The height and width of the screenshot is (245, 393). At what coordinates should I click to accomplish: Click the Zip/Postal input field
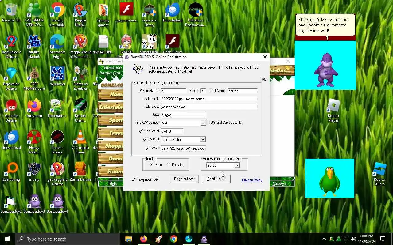point(172,131)
